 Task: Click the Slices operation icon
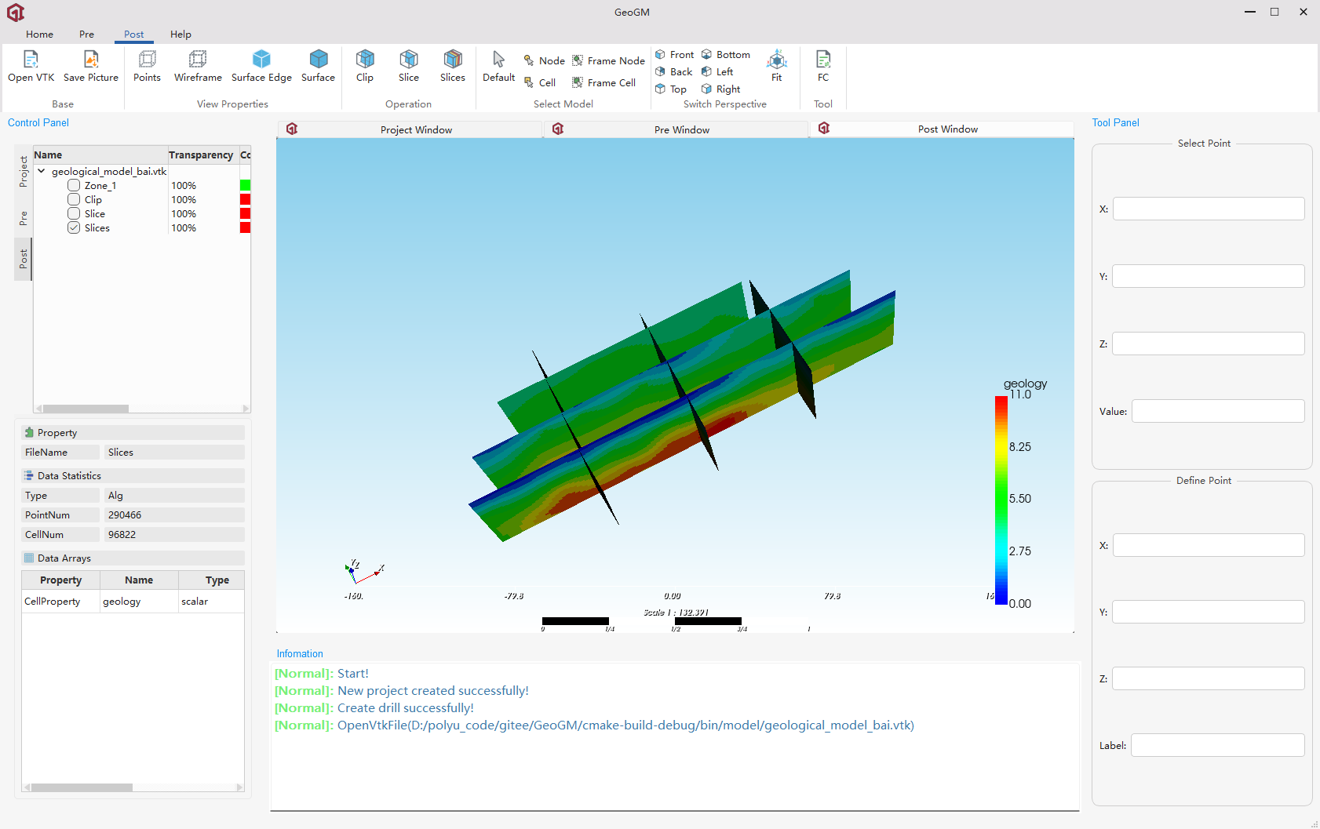(x=453, y=60)
